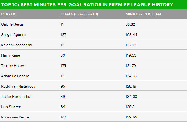The image size is (187, 122).
Task: Select the Sergio Aguero player name
Action: click(x=13, y=35)
